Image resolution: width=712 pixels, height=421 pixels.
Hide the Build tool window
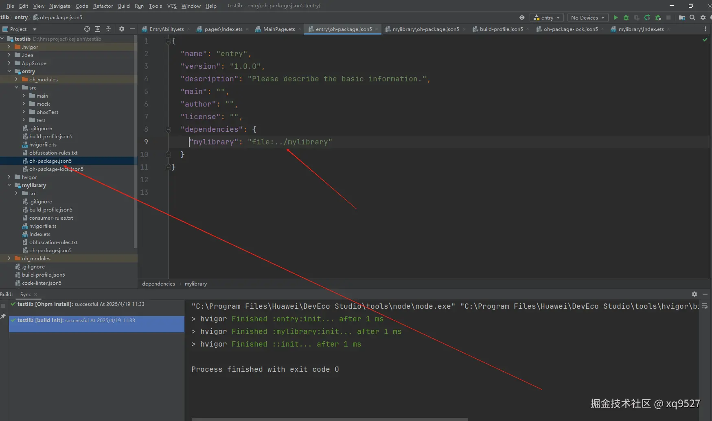[705, 294]
